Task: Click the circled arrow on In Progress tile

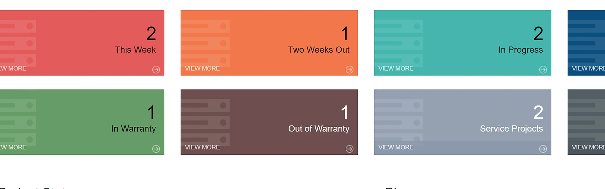Action: pos(543,70)
